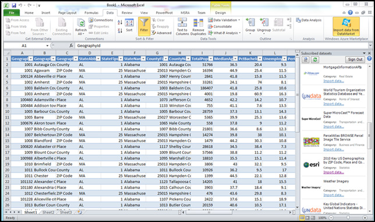This screenshot has width=375, height=222.
Task: Click the Ungroup outline icon
Action: [264, 22]
